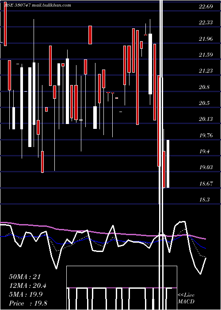Click inside the Live MACD histogram box
The image size is (221, 310).
point(122,288)
